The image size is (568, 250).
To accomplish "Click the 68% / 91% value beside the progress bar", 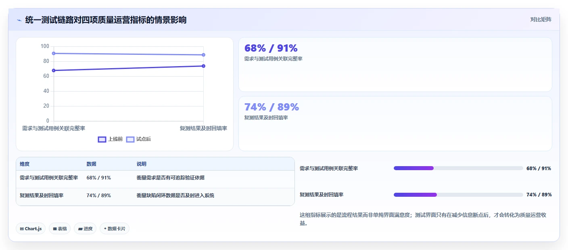I will click(539, 169).
